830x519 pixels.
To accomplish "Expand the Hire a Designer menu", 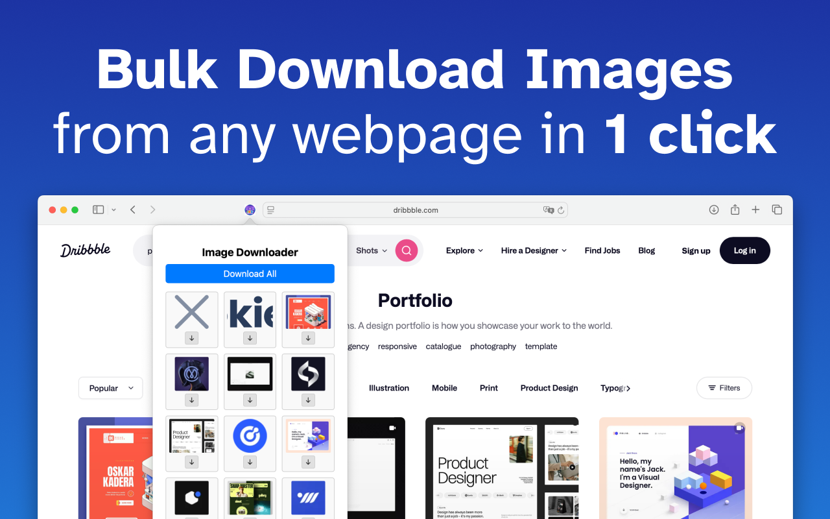I will click(x=534, y=250).
